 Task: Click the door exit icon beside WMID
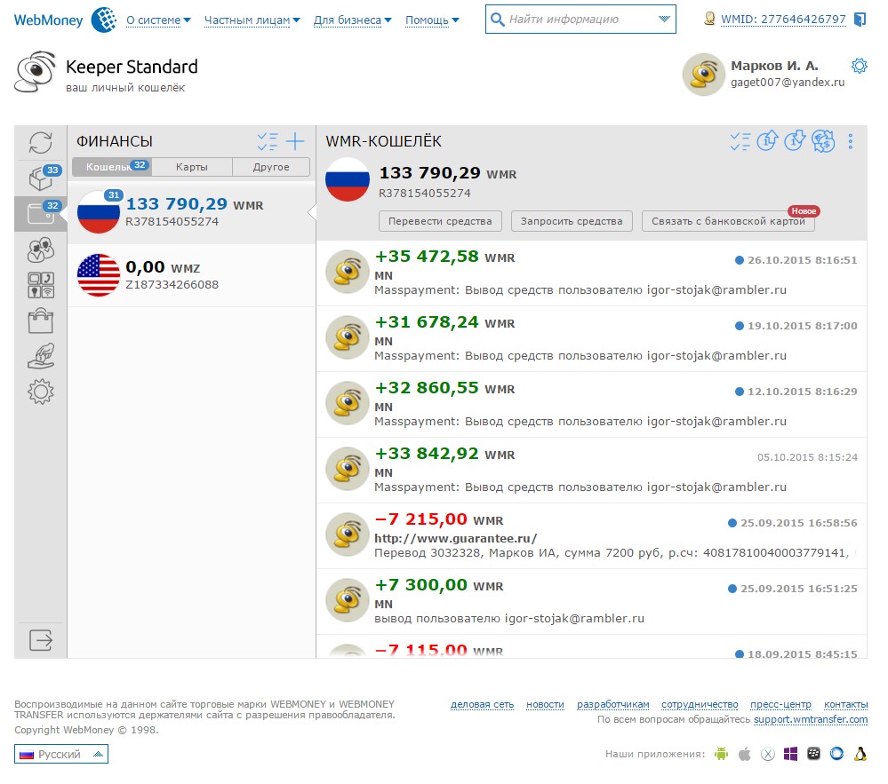pyautogui.click(x=860, y=20)
